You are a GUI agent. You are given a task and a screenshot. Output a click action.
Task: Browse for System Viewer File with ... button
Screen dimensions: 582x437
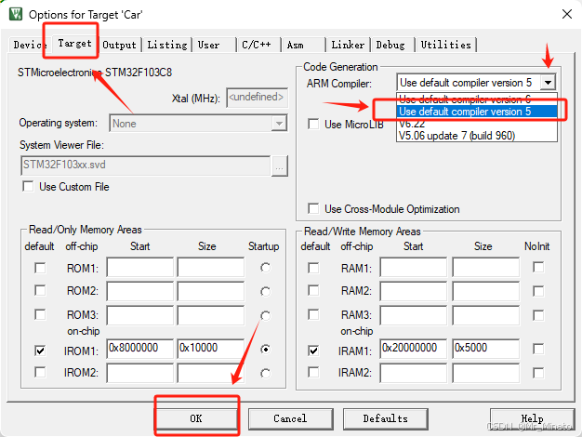click(280, 166)
